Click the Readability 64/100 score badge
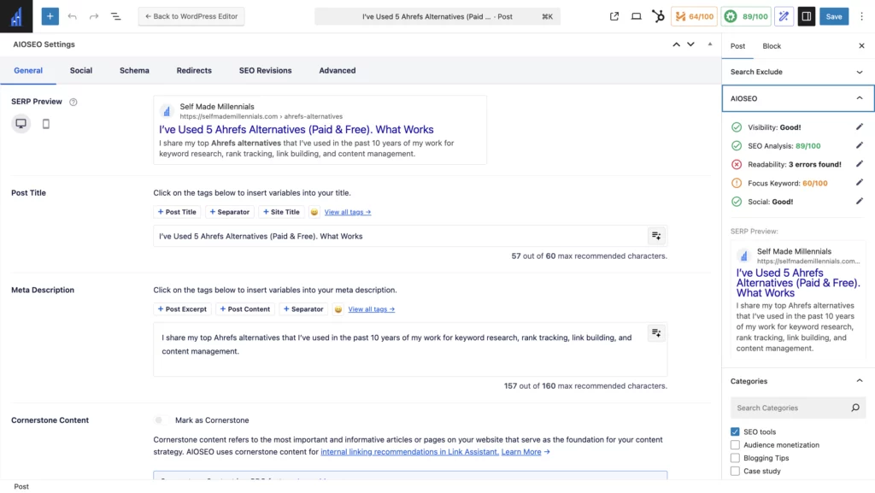875x493 pixels. [694, 15]
